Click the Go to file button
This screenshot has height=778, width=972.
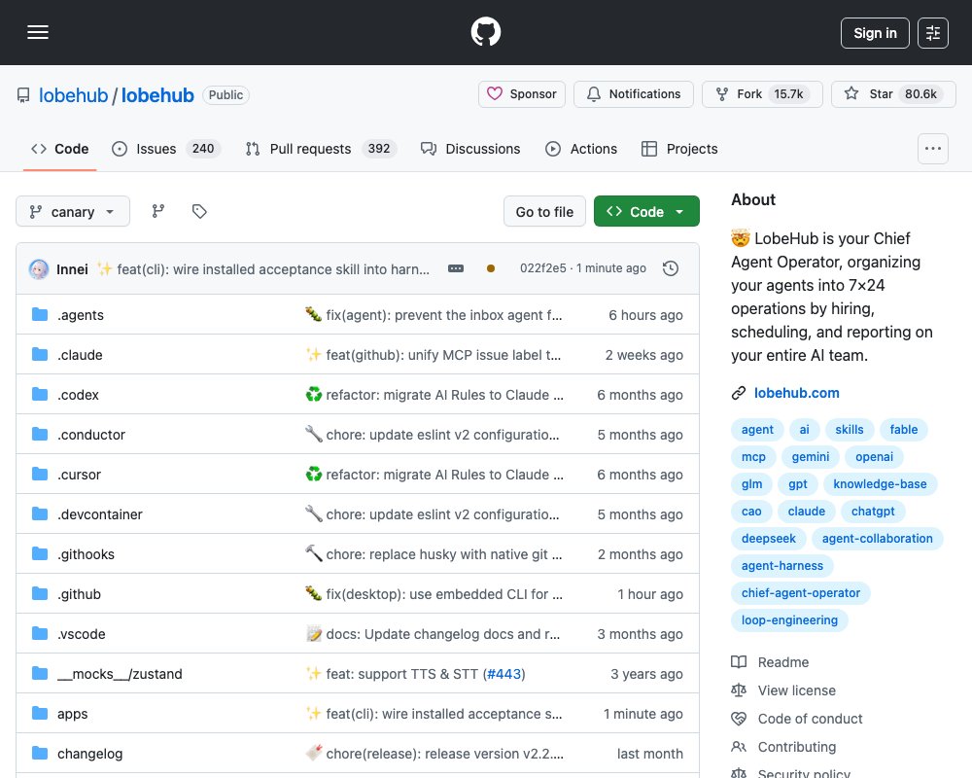pos(544,212)
